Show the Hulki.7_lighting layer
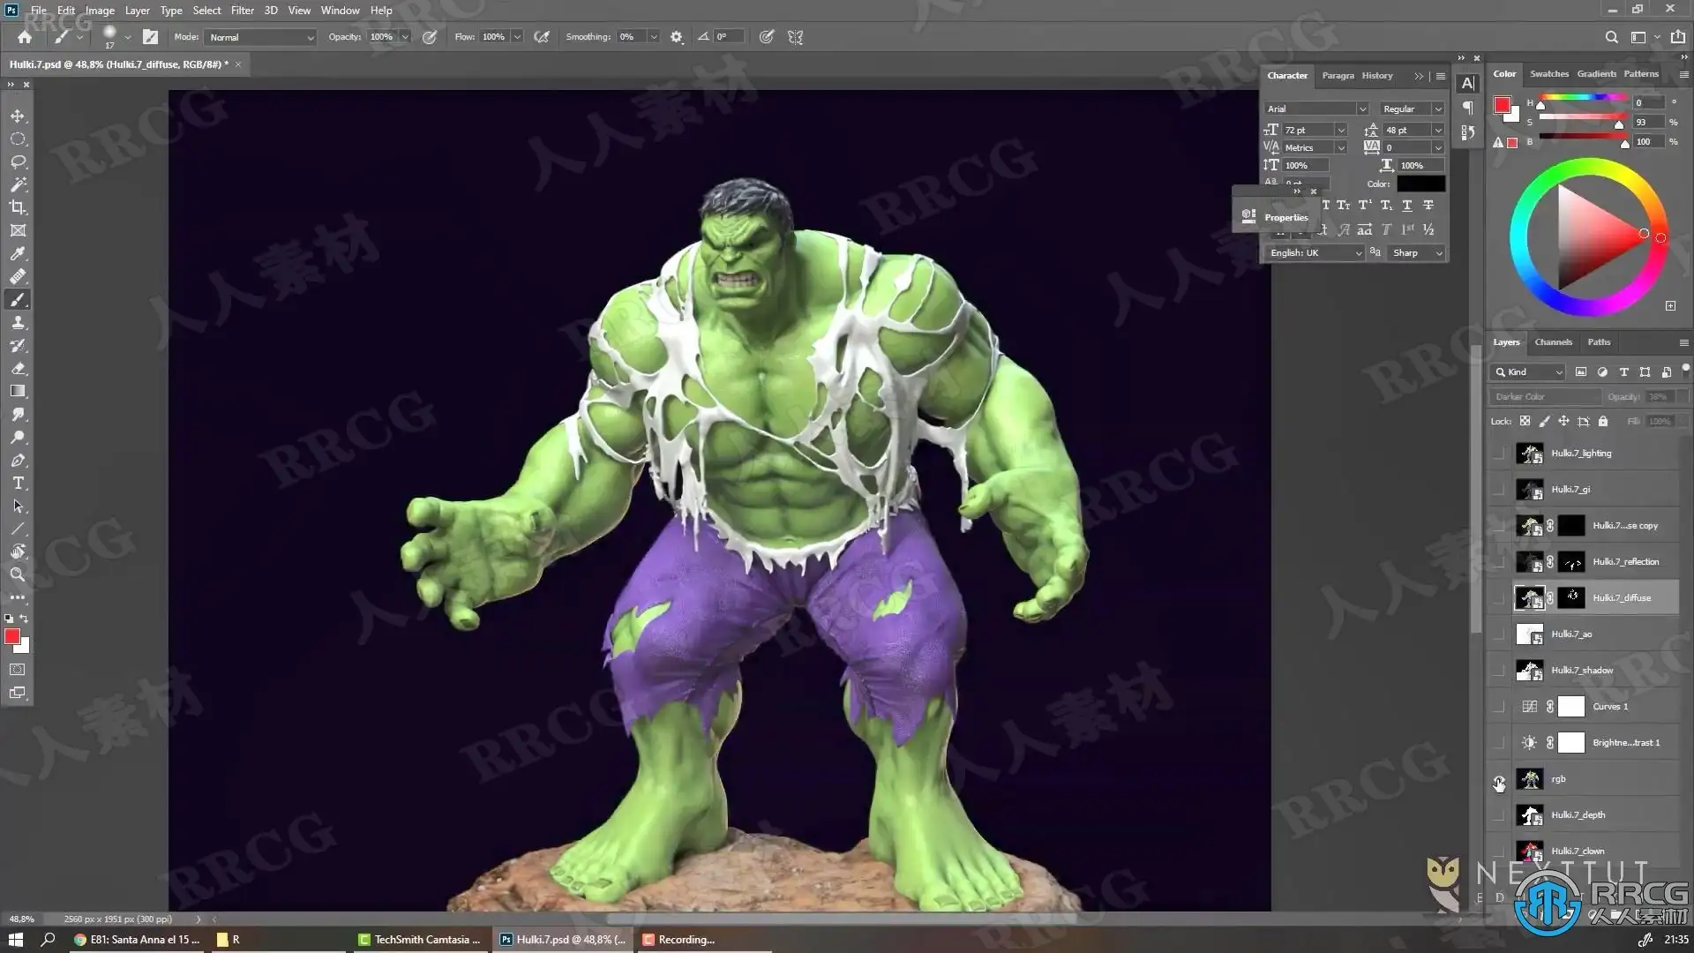The height and width of the screenshot is (953, 1694). click(x=1499, y=454)
